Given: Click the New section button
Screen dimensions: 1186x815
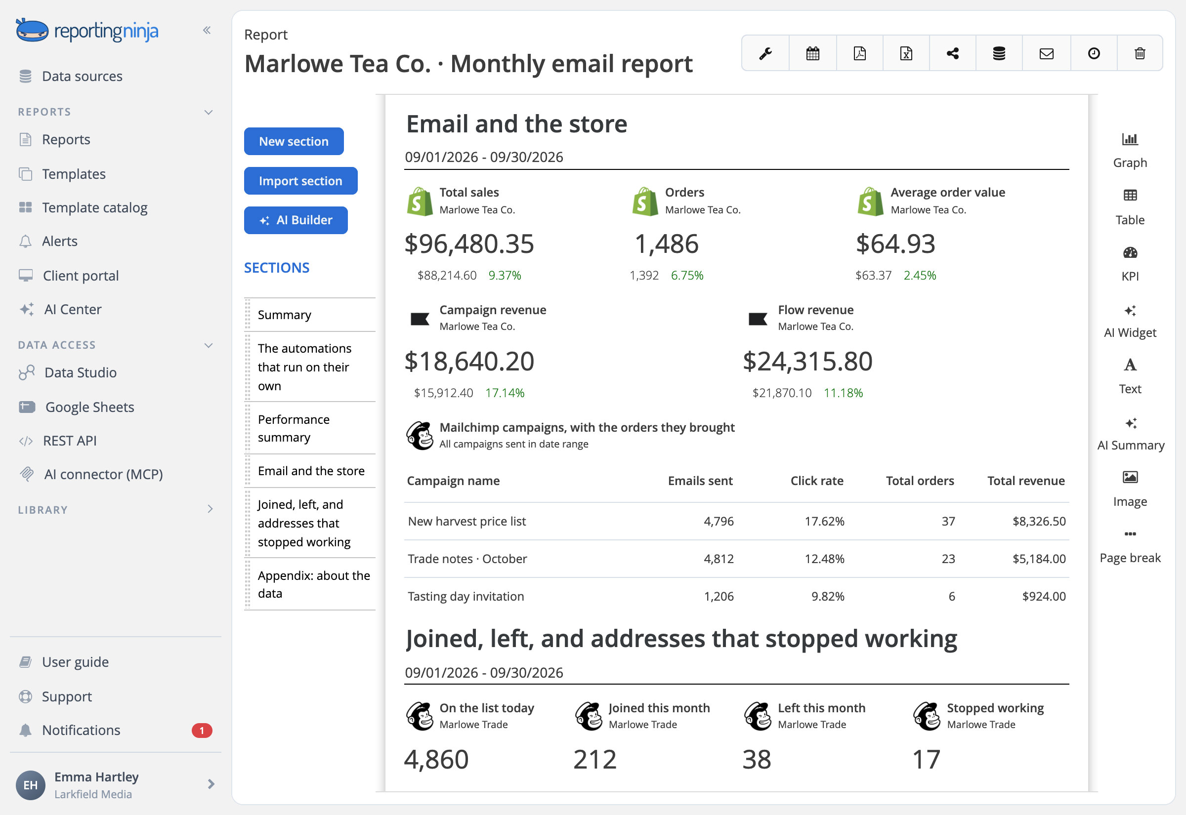Looking at the screenshot, I should pyautogui.click(x=294, y=141).
